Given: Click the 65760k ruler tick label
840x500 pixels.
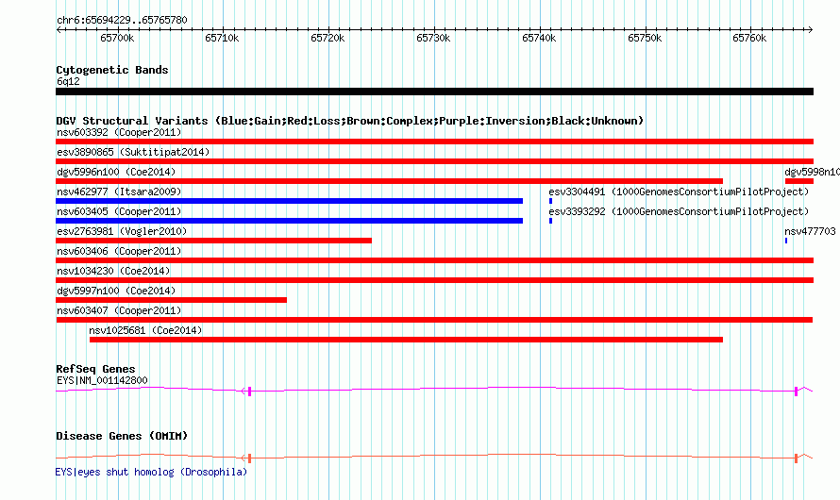Looking at the screenshot, I should point(749,38).
